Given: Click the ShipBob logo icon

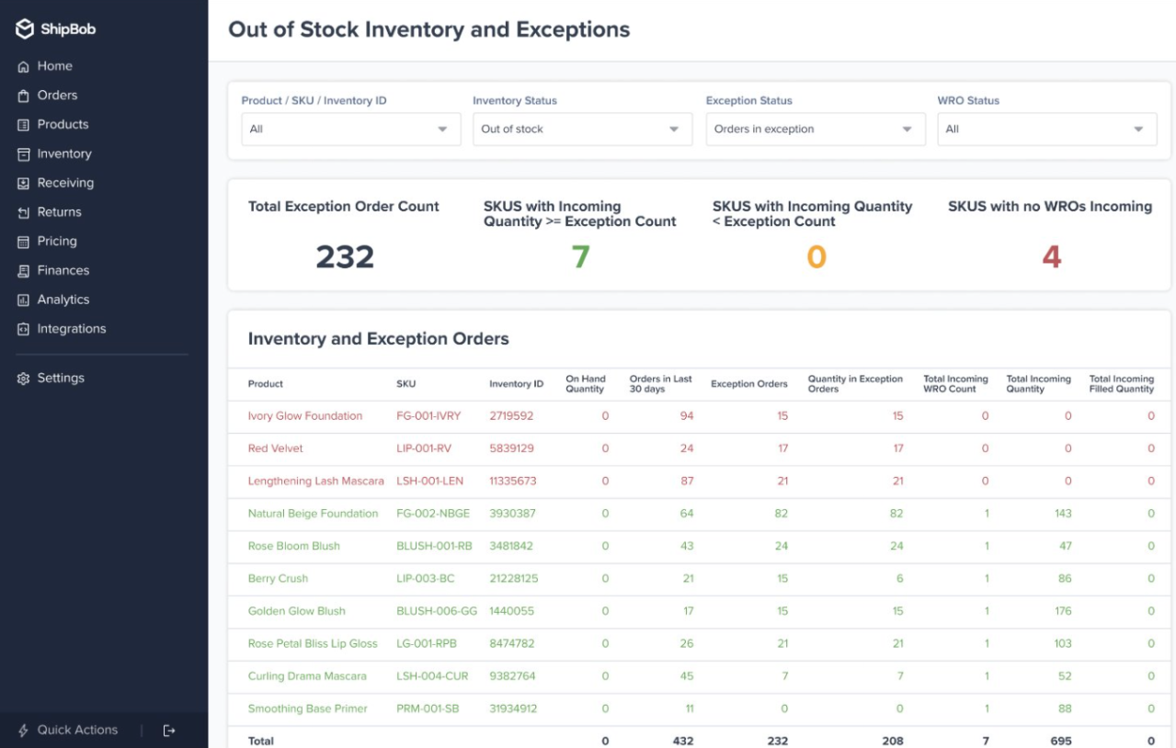Looking at the screenshot, I should point(25,29).
